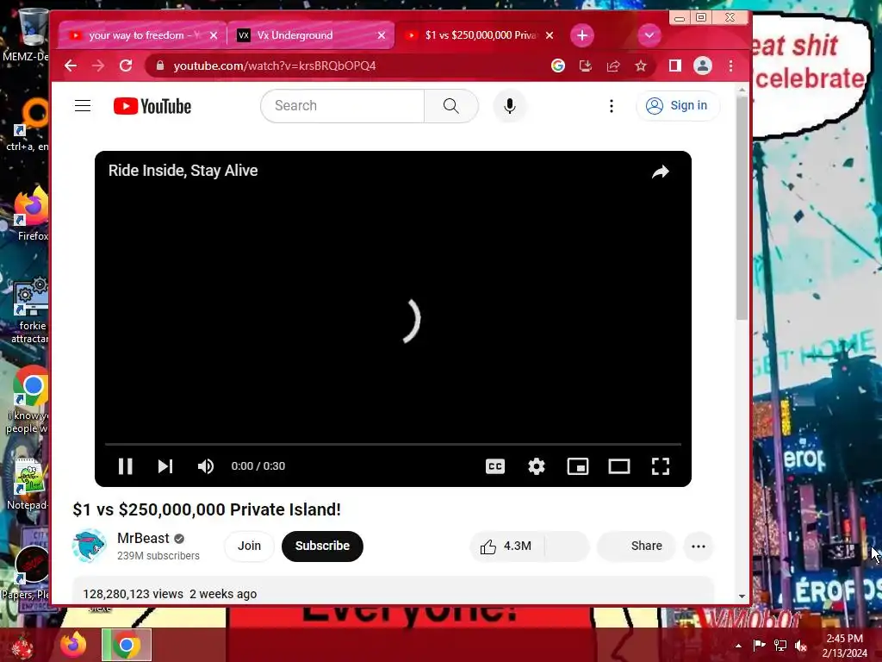
Task: Share this page from address bar
Action: point(613,66)
